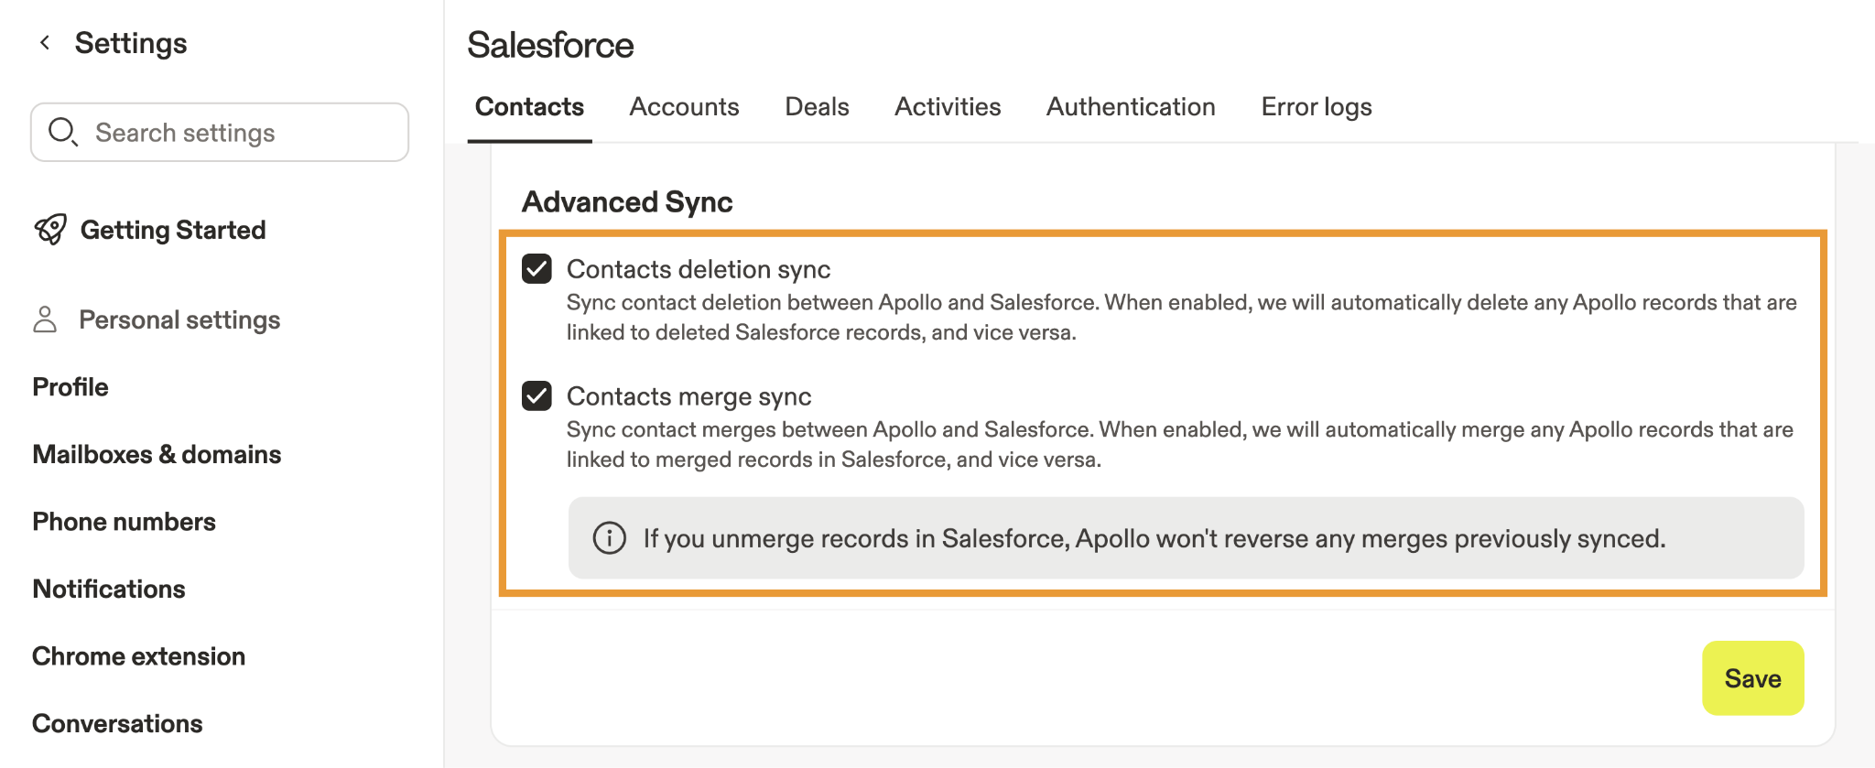Save the Salesforce sync settings
Image resolution: width=1875 pixels, height=768 pixels.
[1753, 678]
